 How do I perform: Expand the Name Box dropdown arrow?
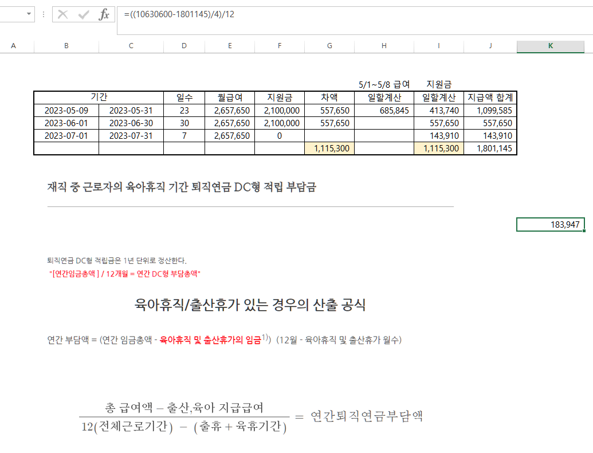(29, 15)
